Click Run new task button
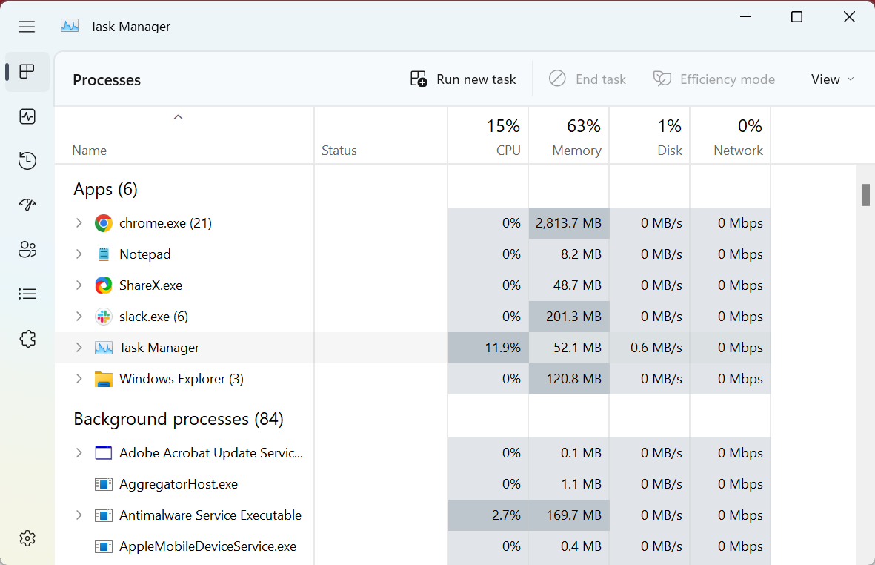875x565 pixels. 462,79
